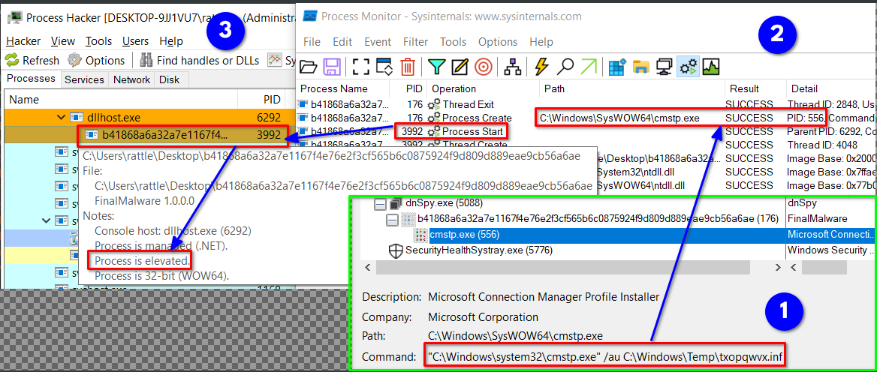
Task: Switch to the Disk tab
Action: coord(170,79)
